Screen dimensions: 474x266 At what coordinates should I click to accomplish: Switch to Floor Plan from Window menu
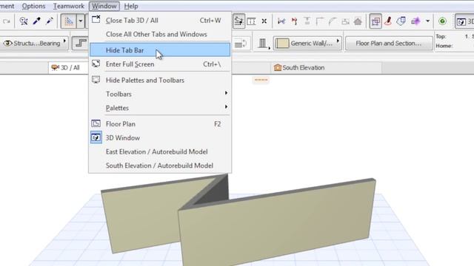[160, 124]
